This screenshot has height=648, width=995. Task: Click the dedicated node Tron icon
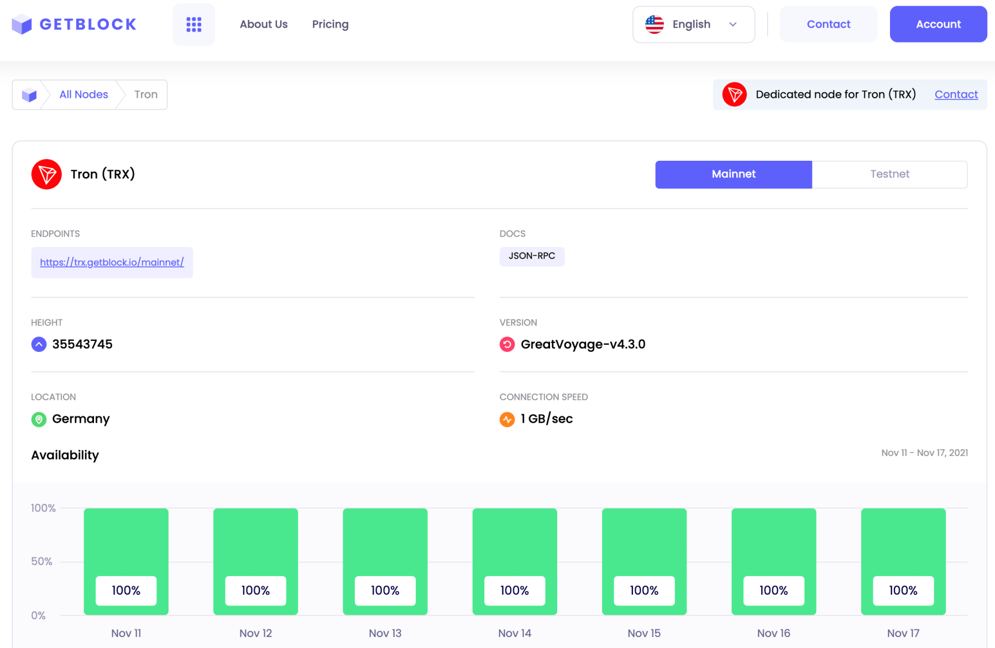point(735,94)
